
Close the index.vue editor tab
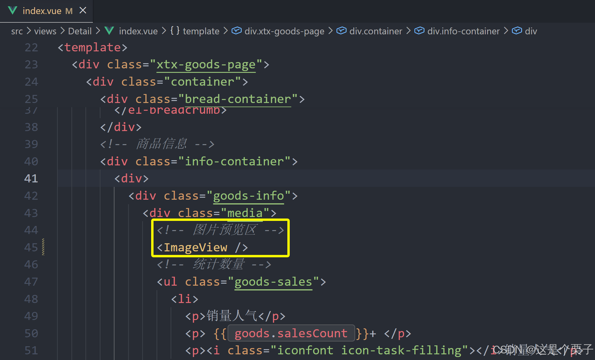pyautogui.click(x=83, y=11)
